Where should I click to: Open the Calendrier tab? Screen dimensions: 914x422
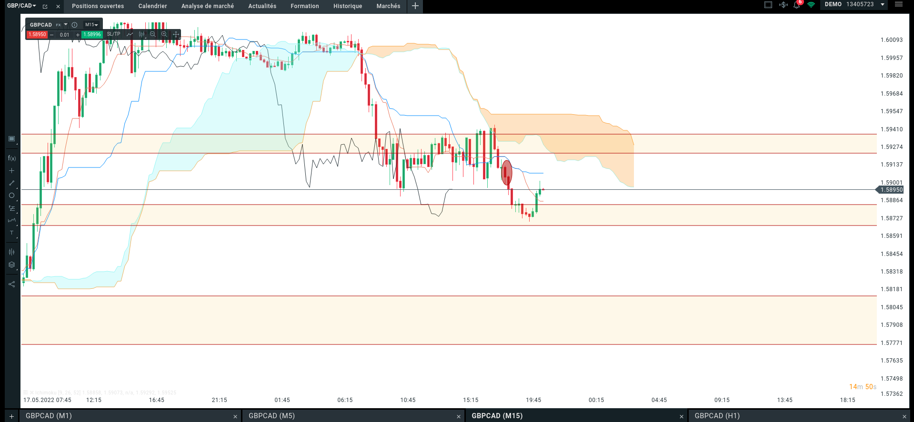153,6
